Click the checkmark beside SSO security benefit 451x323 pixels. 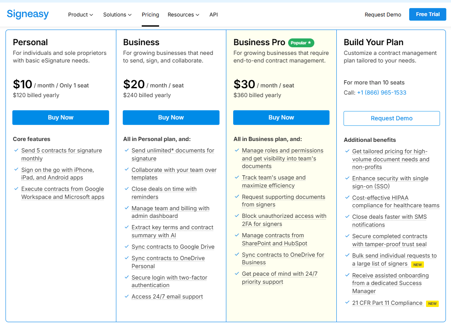click(x=347, y=179)
